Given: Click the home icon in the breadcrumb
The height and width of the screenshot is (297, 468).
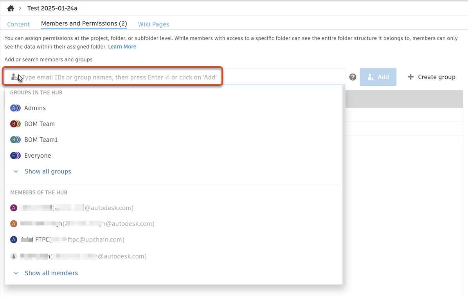Looking at the screenshot, I should [10, 8].
